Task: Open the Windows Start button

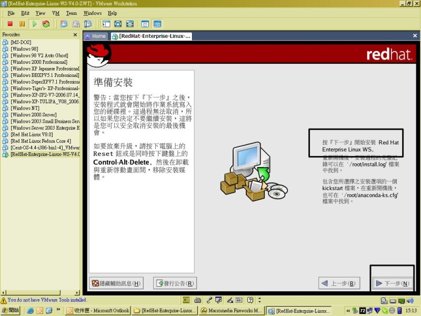Action: click(11, 310)
